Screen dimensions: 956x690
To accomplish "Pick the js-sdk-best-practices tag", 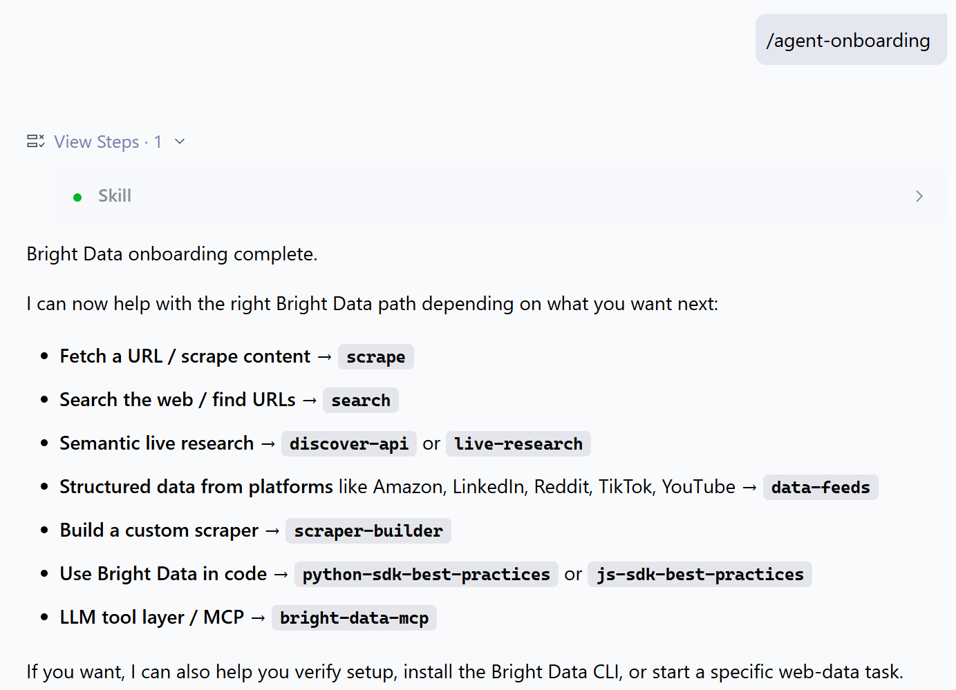I will click(x=700, y=575).
